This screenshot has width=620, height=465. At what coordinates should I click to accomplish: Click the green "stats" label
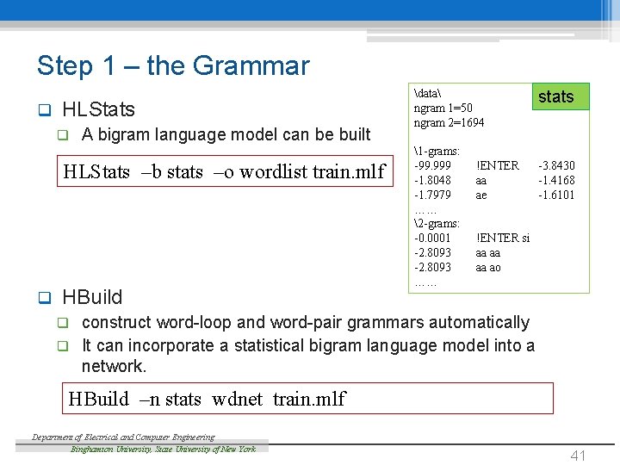tap(561, 96)
